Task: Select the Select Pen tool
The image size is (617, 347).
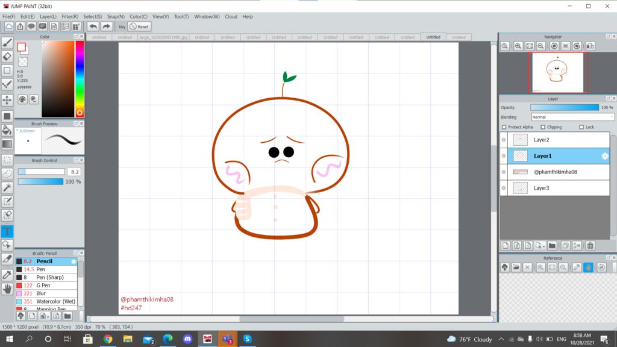Action: coord(7,201)
